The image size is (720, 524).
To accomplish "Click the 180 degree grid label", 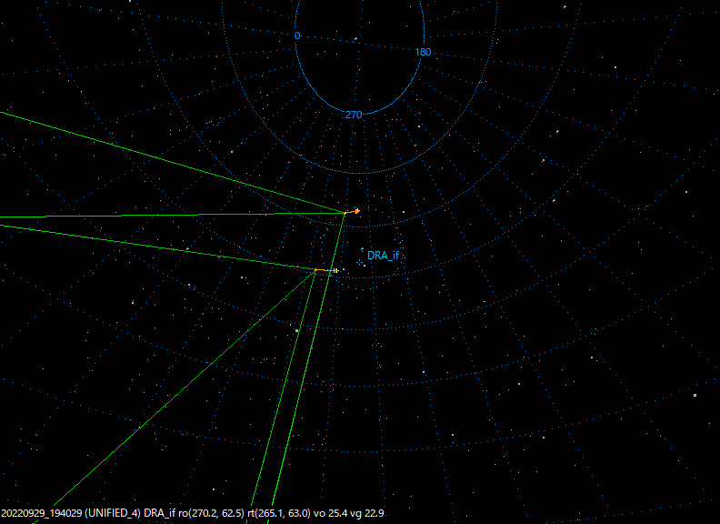I will point(423,52).
